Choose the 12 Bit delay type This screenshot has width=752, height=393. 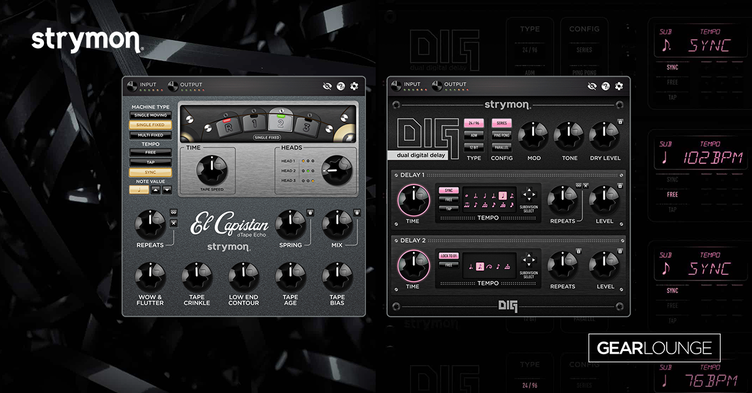tap(474, 147)
